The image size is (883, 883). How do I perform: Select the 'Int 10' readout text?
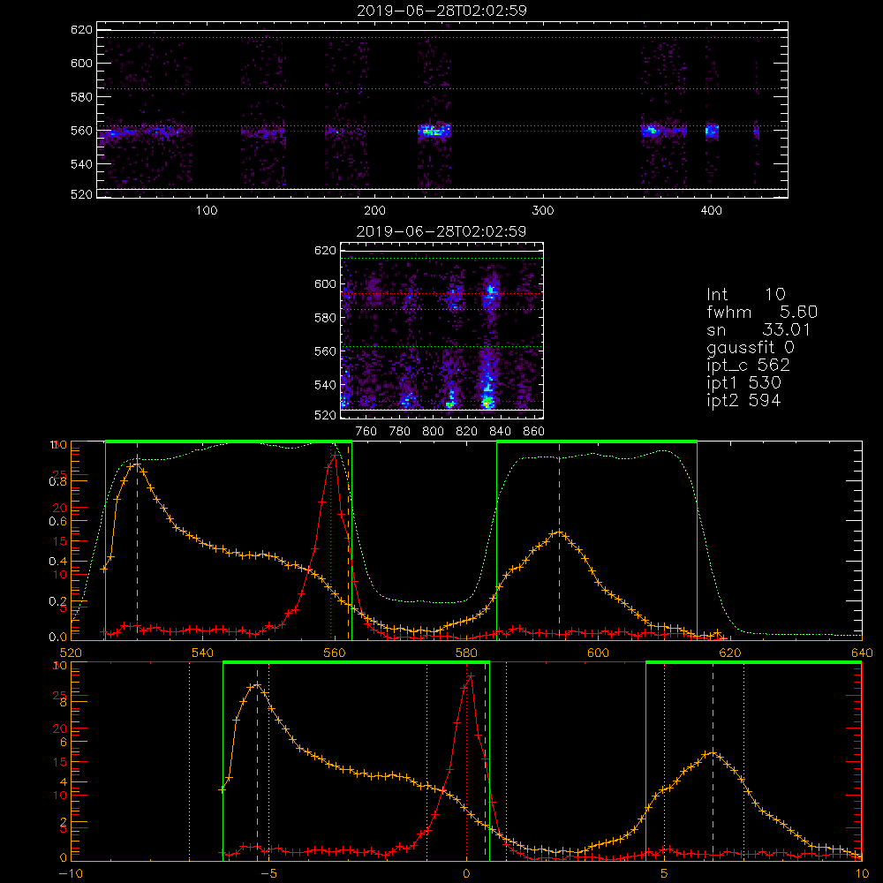pyautogui.click(x=745, y=295)
